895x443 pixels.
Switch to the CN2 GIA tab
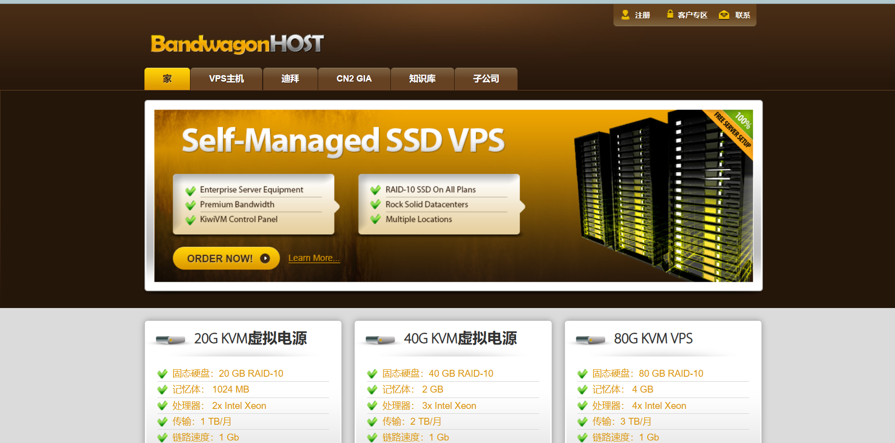(x=354, y=79)
